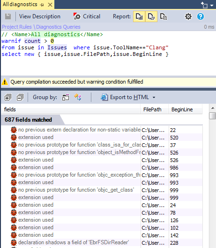The height and width of the screenshot is (248, 216).
Task: Click the Critical rule gear icon
Action: click(x=77, y=16)
